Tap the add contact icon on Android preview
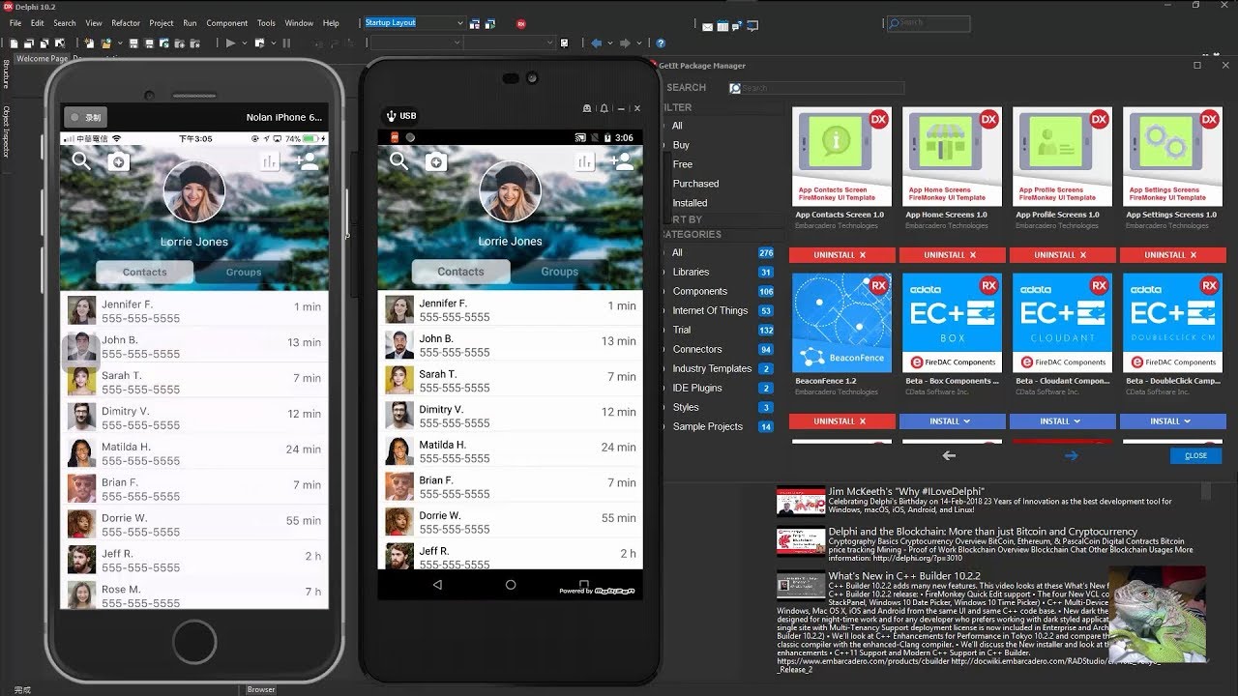 pos(623,161)
